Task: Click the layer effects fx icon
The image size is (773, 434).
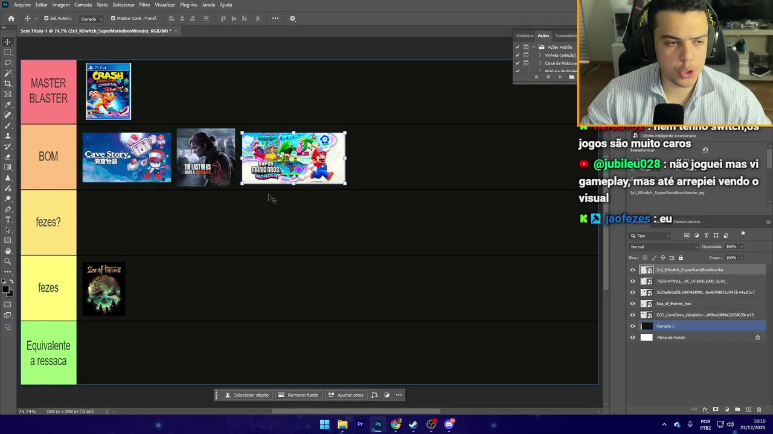Action: click(705, 410)
